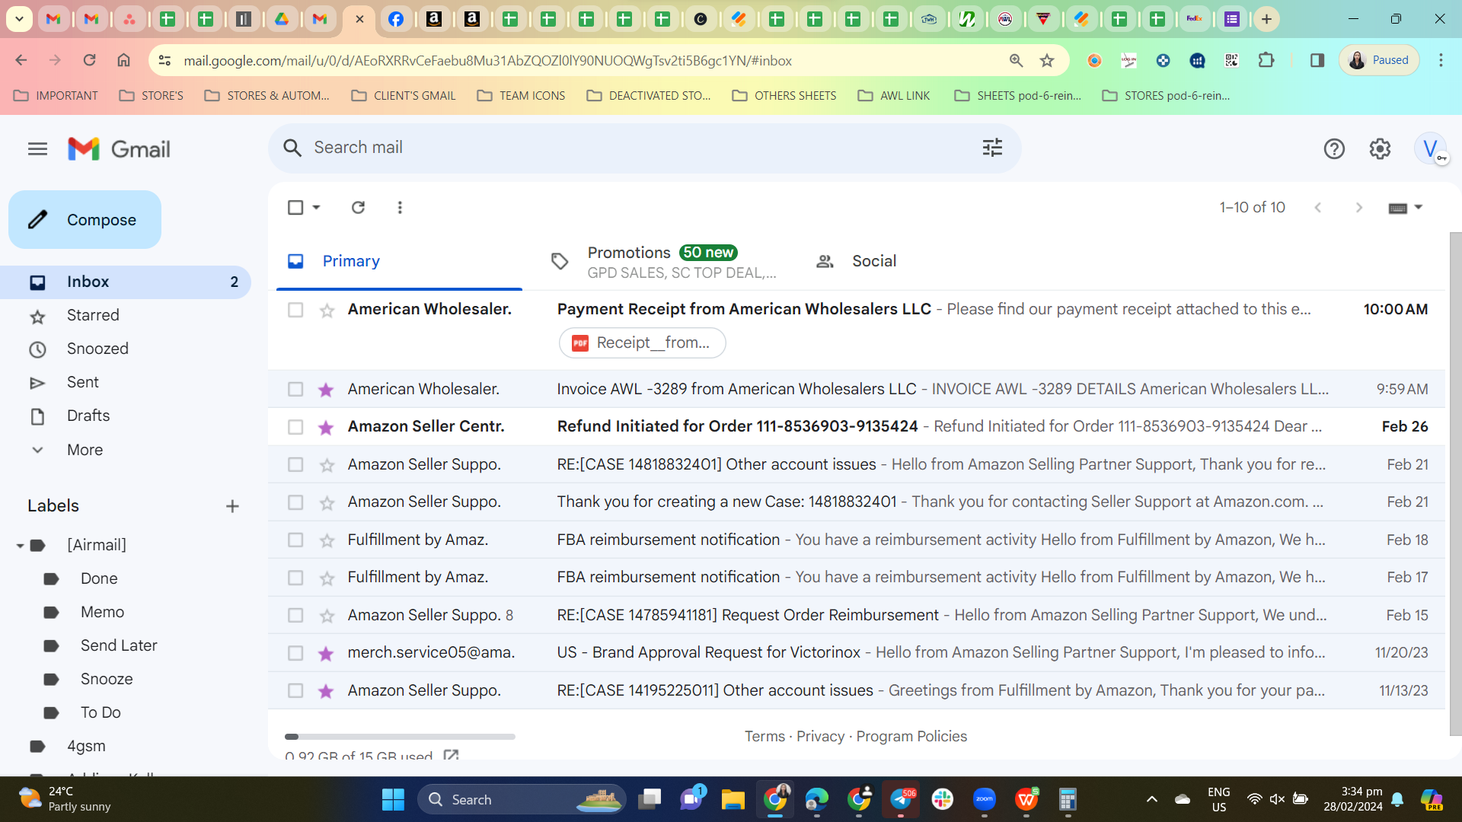Star the Feb 18 FBA reimbursement email

[327, 540]
